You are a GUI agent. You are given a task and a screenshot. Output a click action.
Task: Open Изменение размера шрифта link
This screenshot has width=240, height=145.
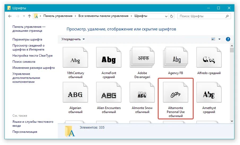(x=33, y=68)
